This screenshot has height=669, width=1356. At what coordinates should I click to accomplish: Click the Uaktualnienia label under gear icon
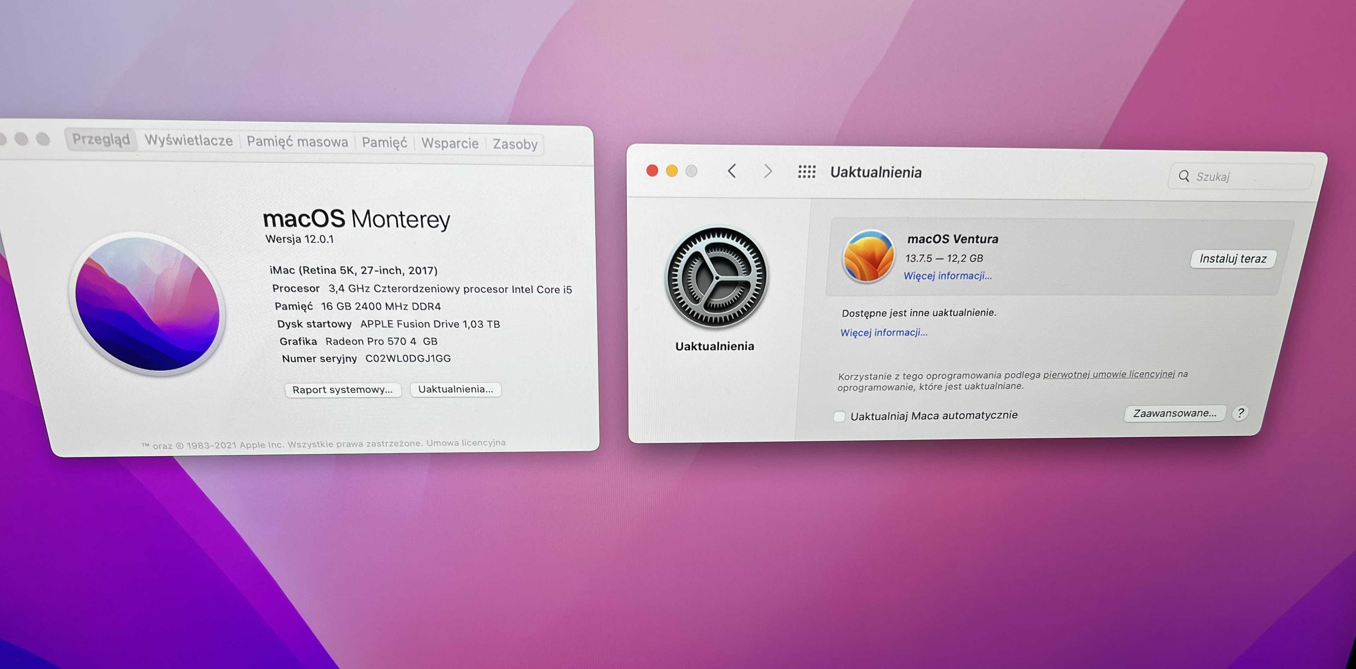pyautogui.click(x=714, y=346)
